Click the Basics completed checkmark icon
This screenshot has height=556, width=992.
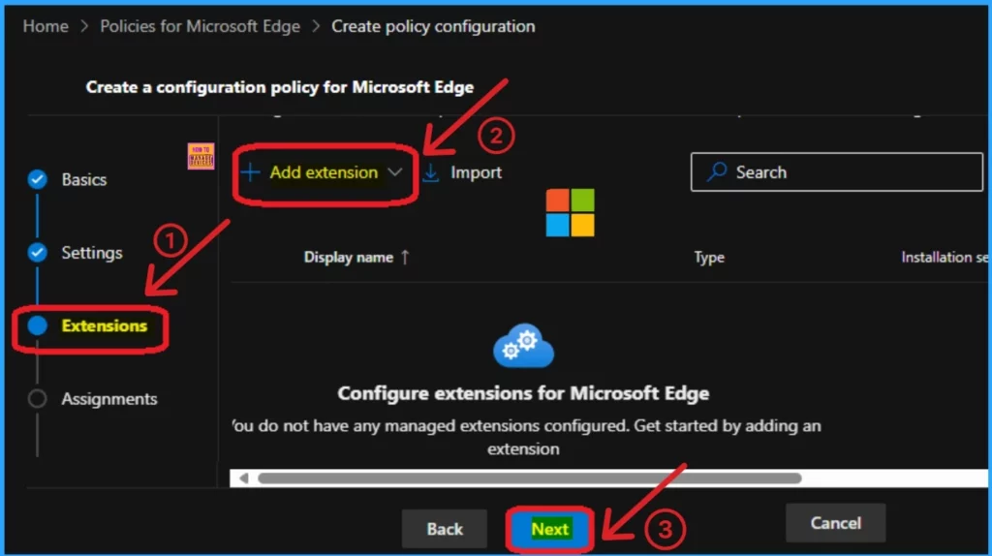point(38,179)
